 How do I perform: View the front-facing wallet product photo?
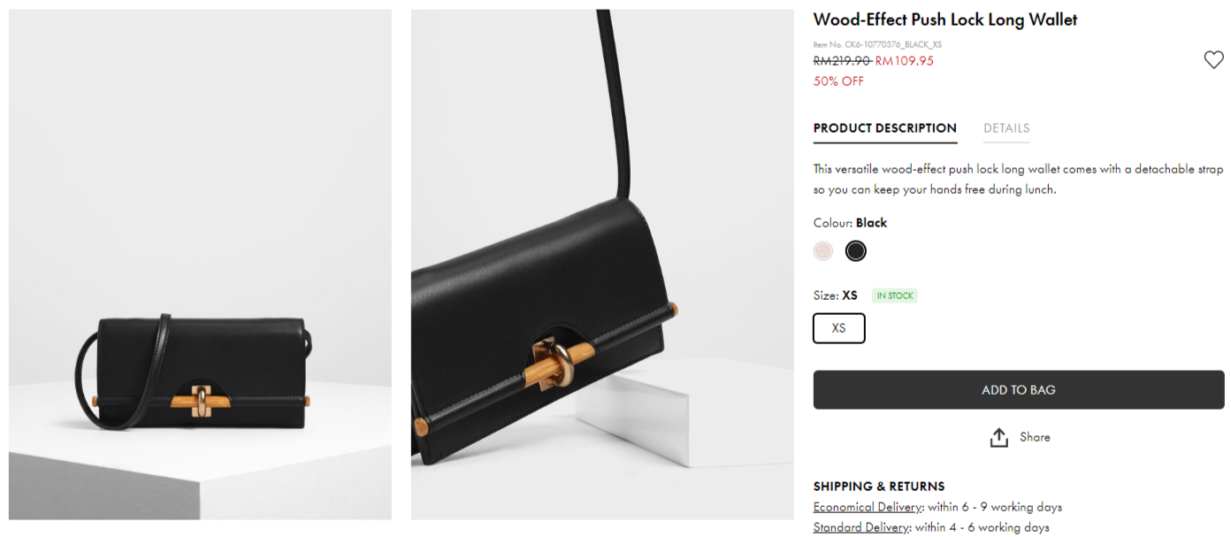click(200, 264)
